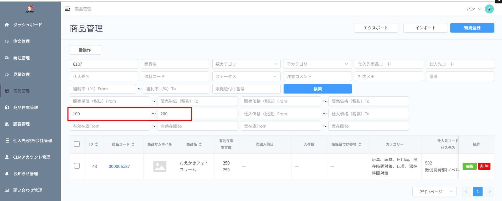This screenshot has height=201, width=502.
Task: Sort by 商品名 column sort icon
Action: 200,144
